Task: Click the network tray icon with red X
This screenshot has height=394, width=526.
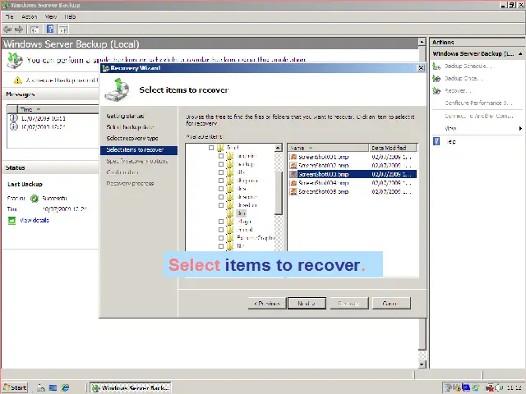Action: pyautogui.click(x=490, y=387)
